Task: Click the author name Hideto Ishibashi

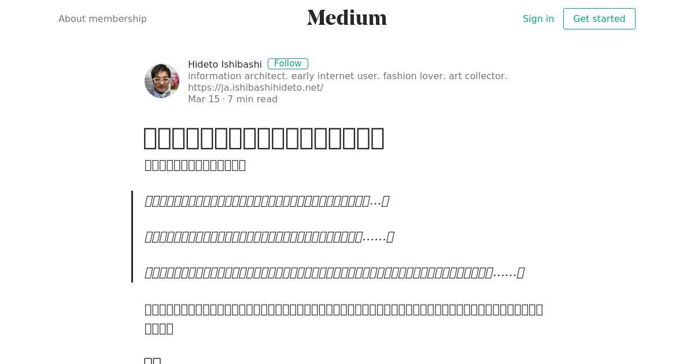Action: (225, 64)
